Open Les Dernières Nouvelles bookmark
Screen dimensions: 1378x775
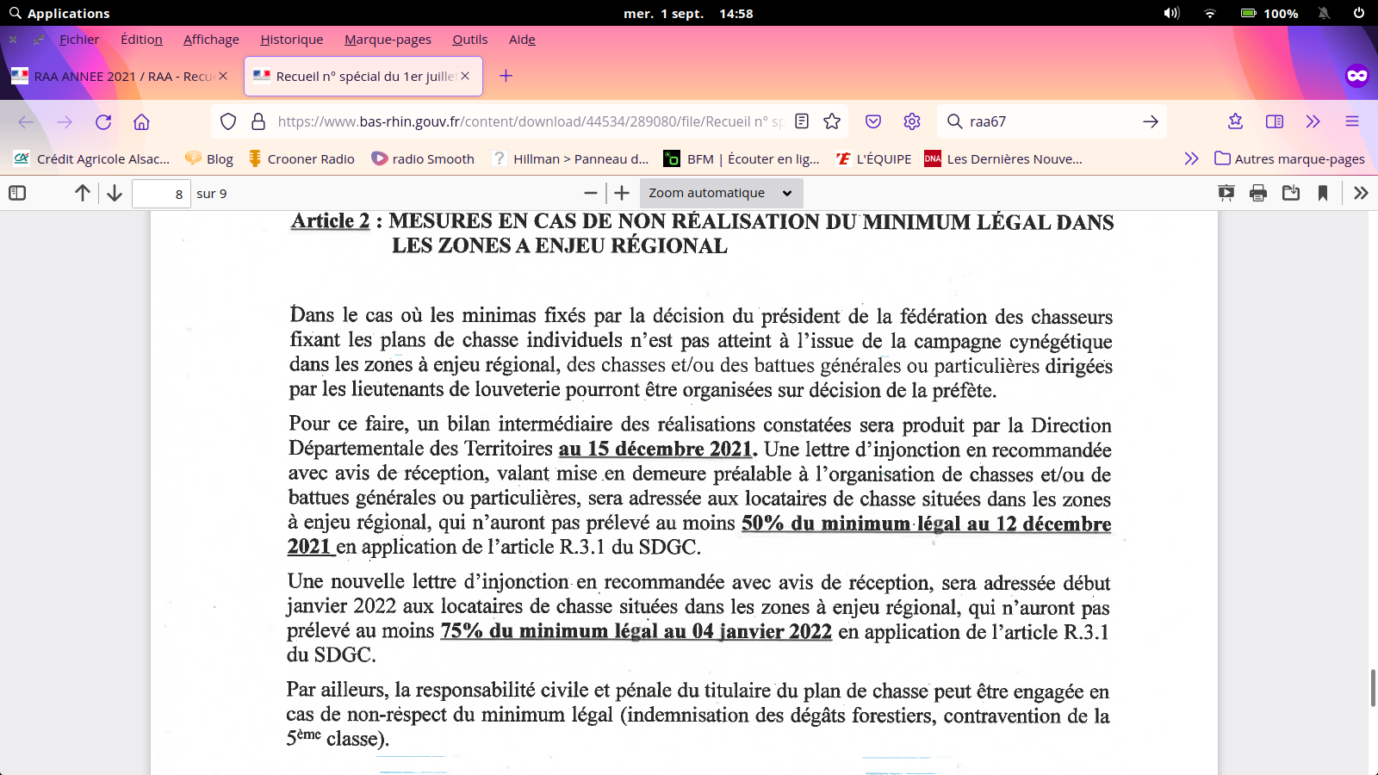pos(1003,158)
